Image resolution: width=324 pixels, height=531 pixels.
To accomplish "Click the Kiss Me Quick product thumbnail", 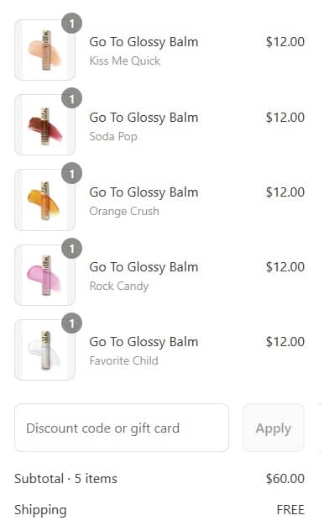I will pos(44,50).
